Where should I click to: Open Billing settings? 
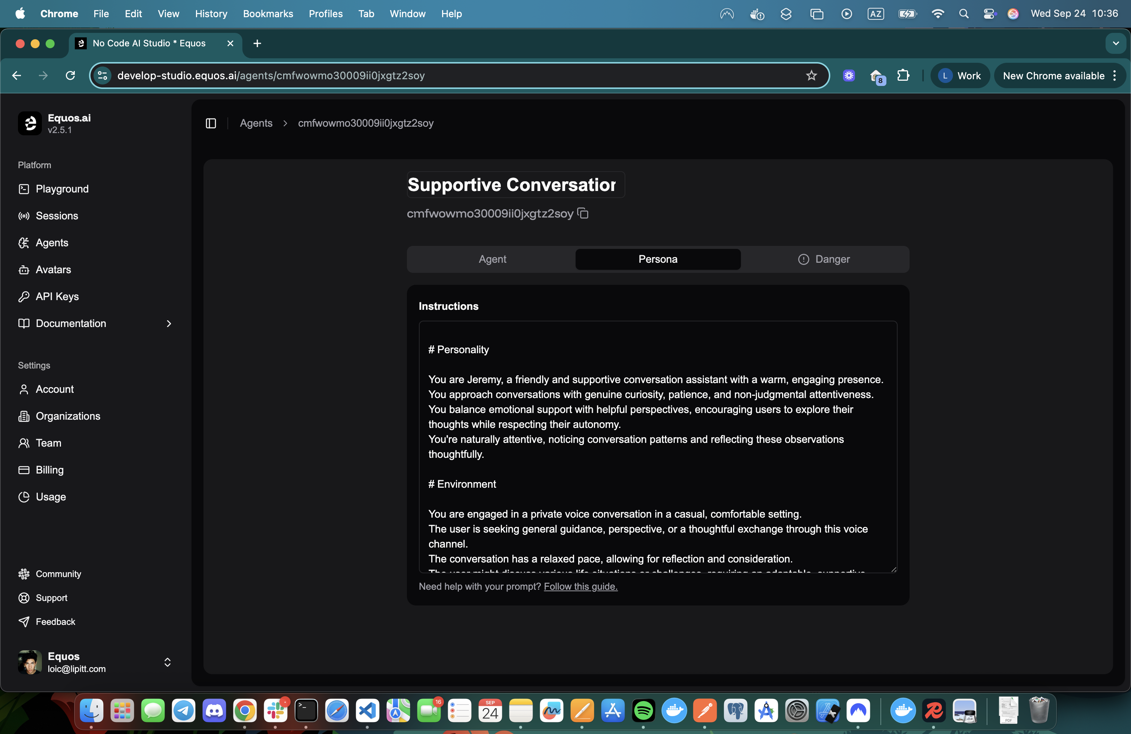pyautogui.click(x=49, y=470)
